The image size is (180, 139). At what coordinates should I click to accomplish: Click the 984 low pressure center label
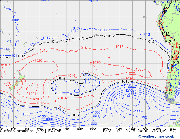tap(135, 106)
